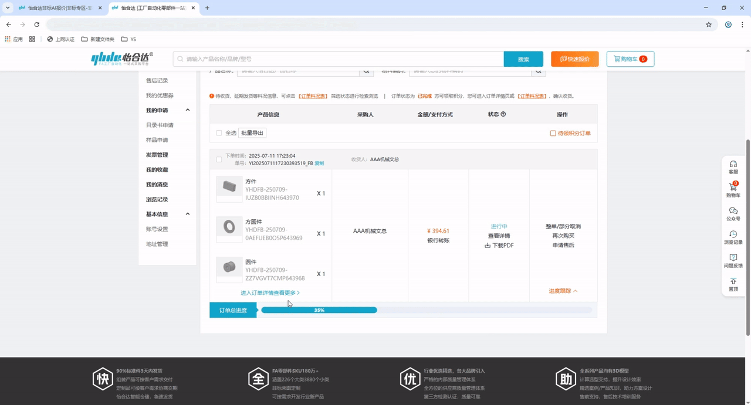
Task: Click the 35% order progress bar
Action: (x=319, y=310)
